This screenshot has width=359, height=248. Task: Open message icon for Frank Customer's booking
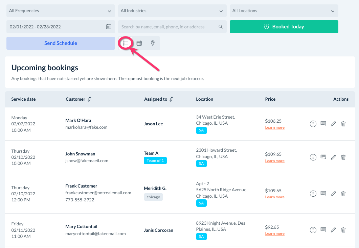323,194
